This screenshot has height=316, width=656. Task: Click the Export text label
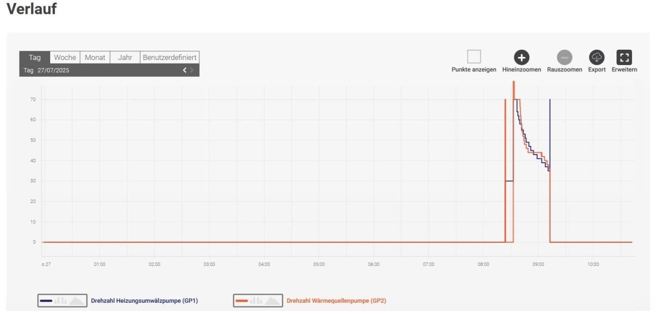[597, 70]
